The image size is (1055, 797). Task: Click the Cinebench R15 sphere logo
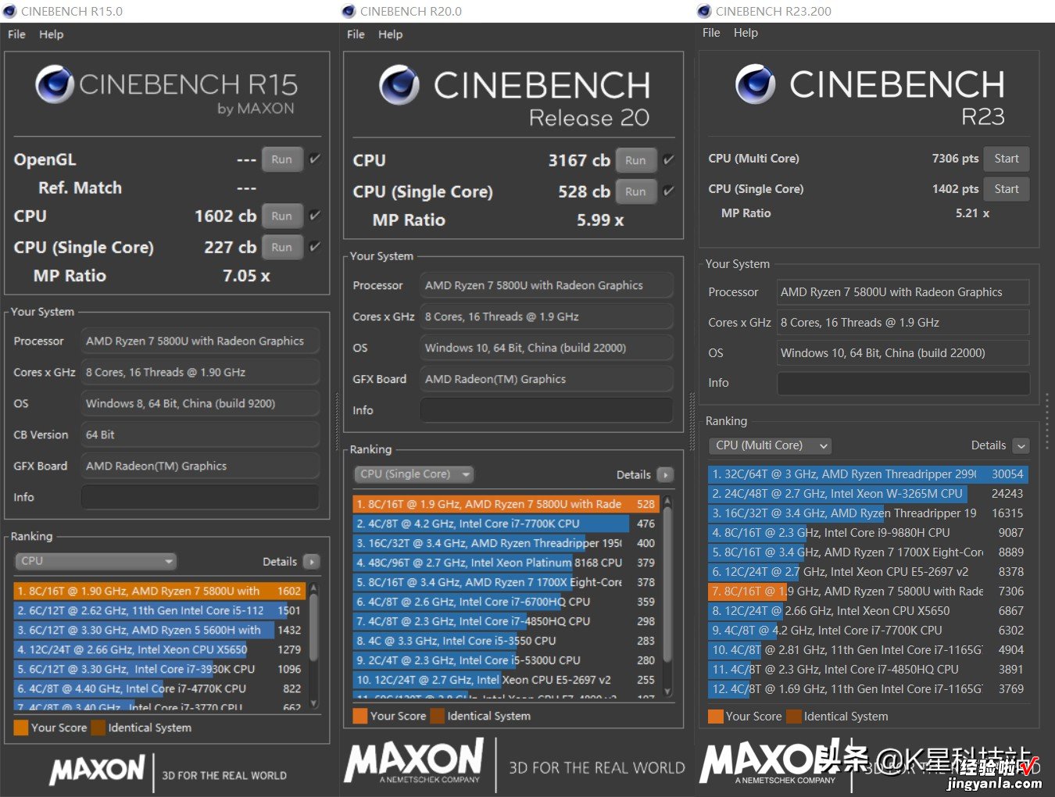[55, 86]
